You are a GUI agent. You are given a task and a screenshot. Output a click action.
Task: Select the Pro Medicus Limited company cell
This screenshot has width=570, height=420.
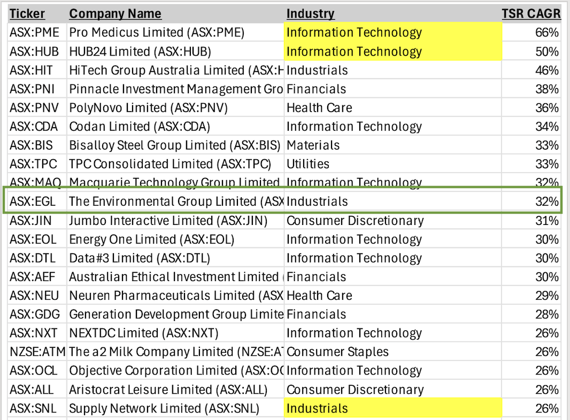coord(157,33)
